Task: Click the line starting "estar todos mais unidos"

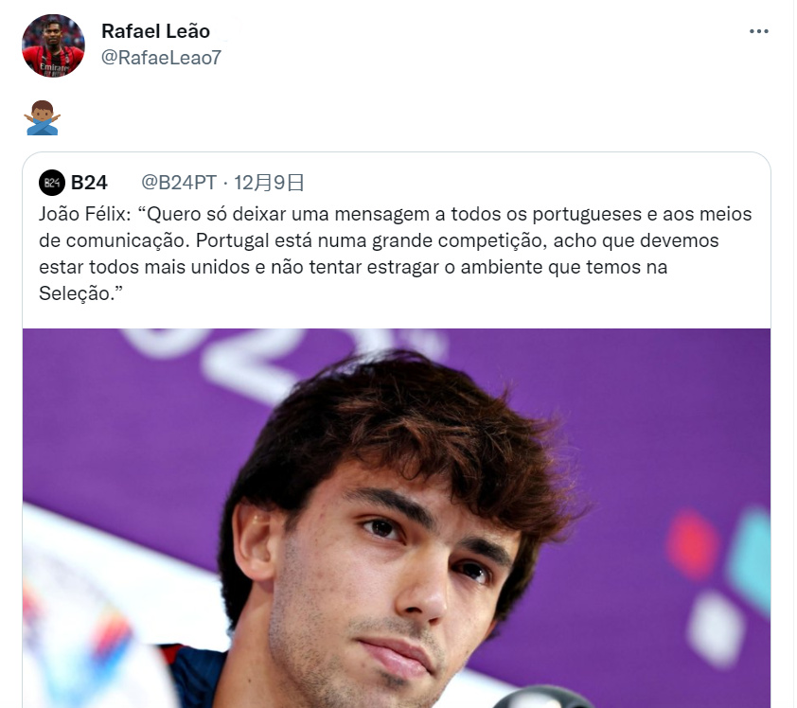Action: (x=353, y=267)
